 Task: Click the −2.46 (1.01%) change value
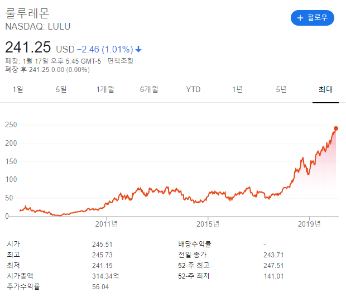[x=105, y=49]
